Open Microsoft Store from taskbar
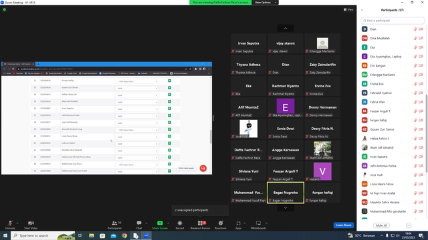Screen dimensions: 428x240 tap(102, 235)
